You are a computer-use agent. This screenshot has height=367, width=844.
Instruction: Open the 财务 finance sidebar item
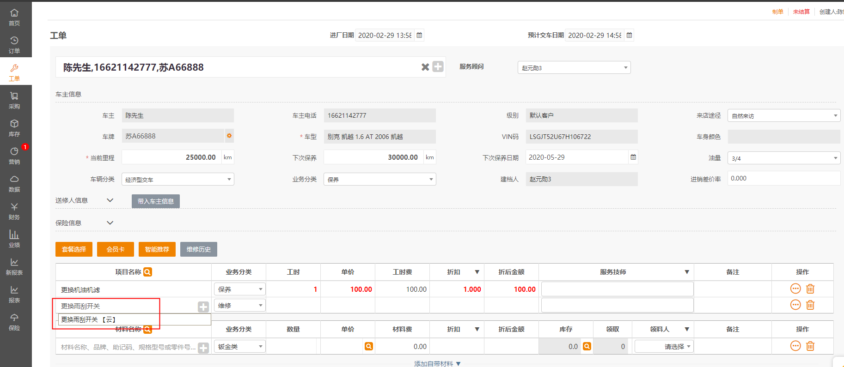[14, 211]
